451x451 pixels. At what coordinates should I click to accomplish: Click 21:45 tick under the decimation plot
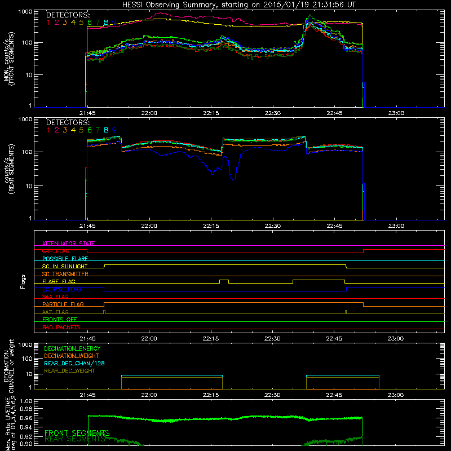point(87,395)
